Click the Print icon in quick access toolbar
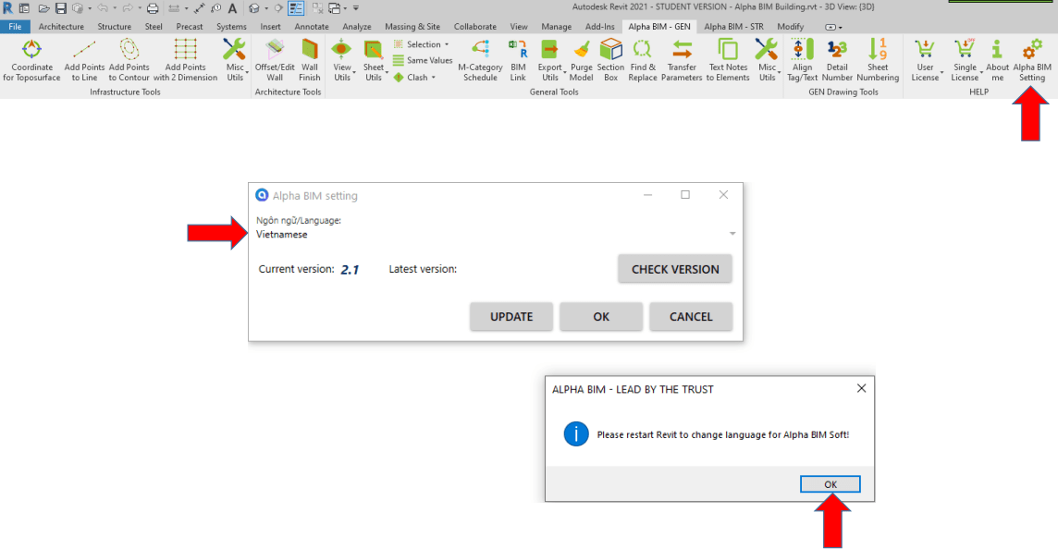1058x549 pixels. [x=153, y=8]
